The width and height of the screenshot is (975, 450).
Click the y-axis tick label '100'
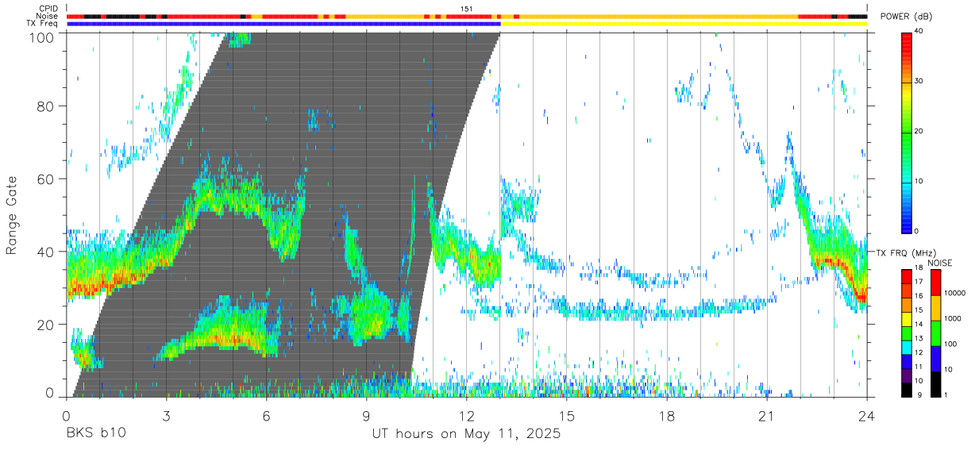tap(42, 37)
